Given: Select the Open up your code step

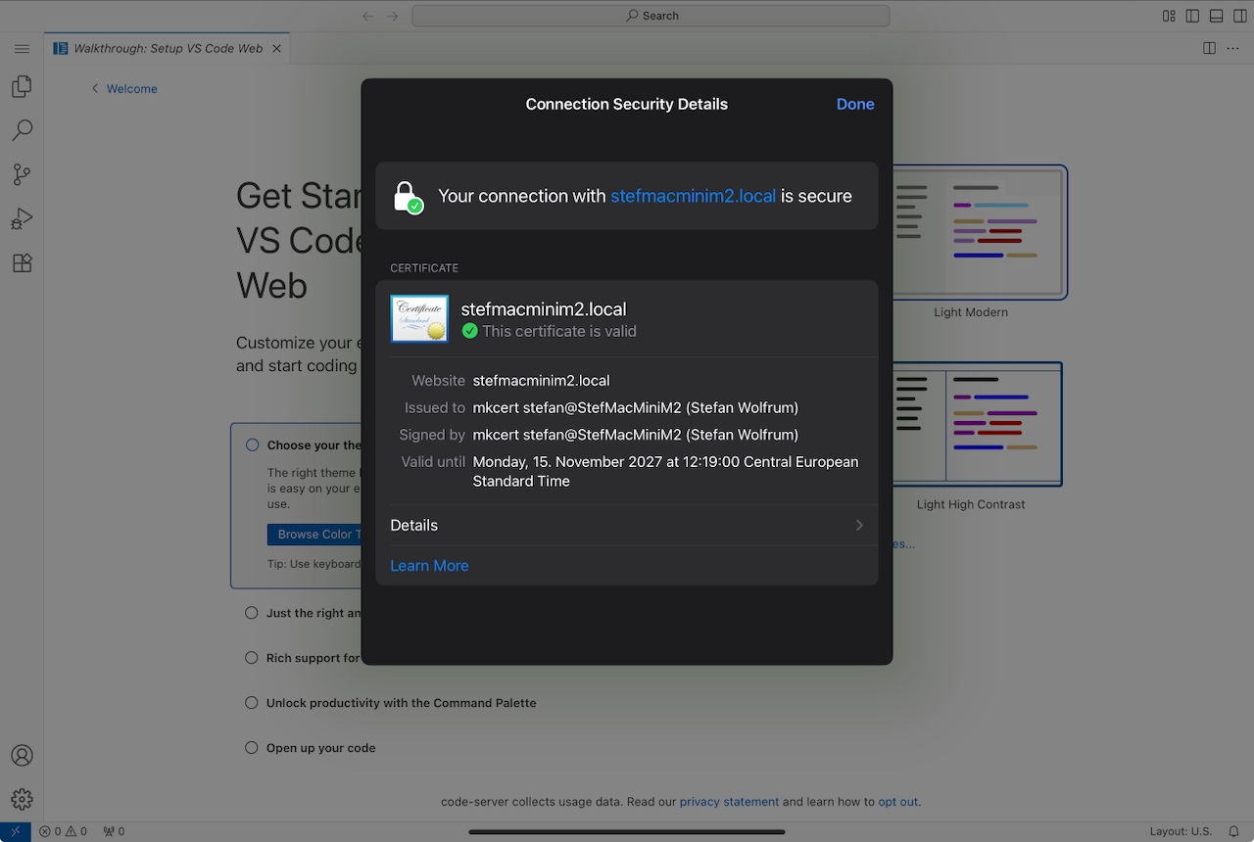Looking at the screenshot, I should [x=311, y=748].
